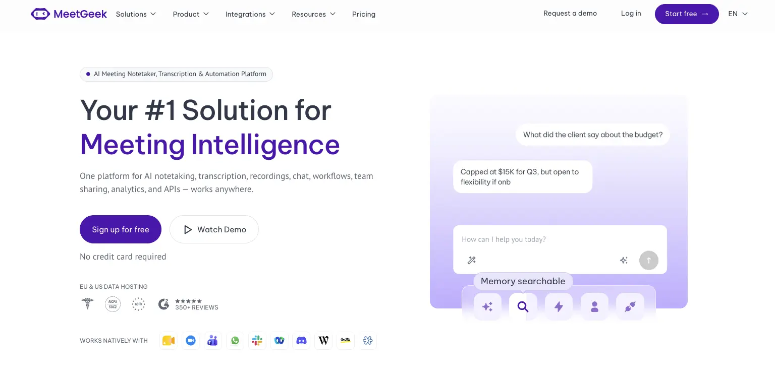The height and width of the screenshot is (379, 775).
Task: Click the magic wand icon in chat box
Action: click(472, 260)
